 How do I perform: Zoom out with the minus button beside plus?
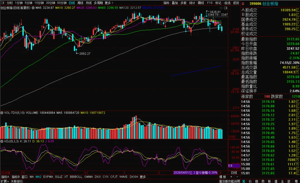pos(237,177)
